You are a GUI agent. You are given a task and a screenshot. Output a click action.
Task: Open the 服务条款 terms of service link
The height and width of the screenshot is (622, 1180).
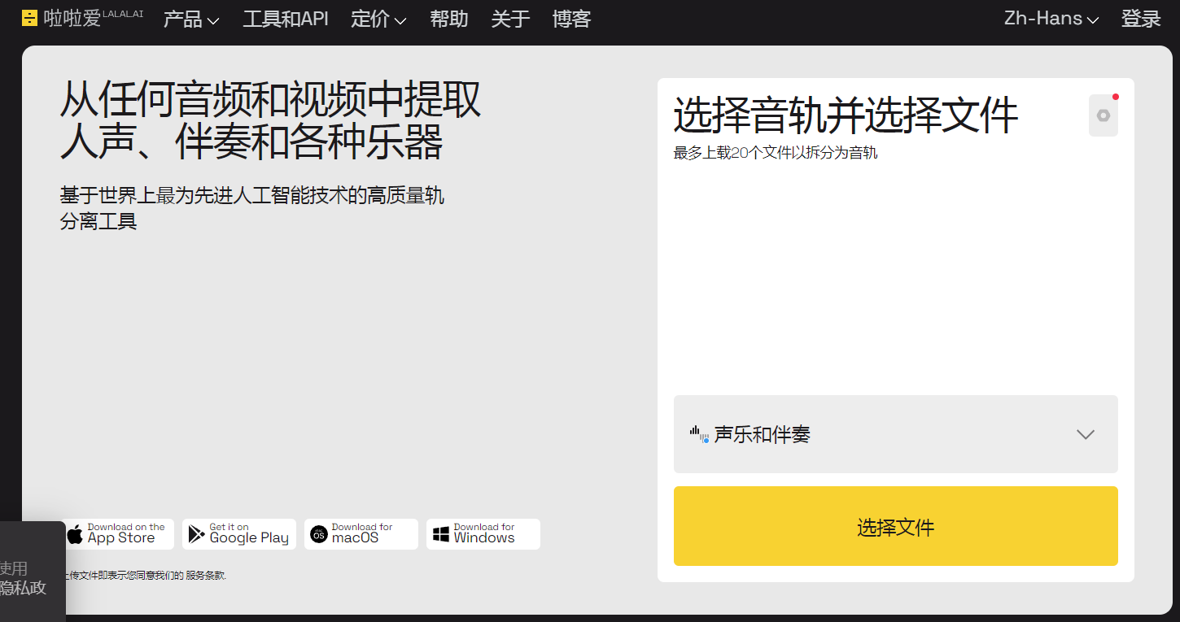(205, 576)
